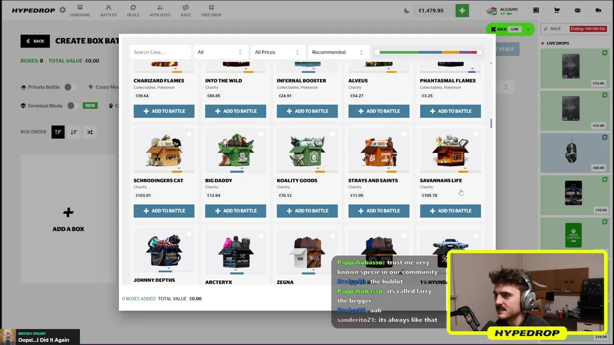
Task: Click the case list scrollbar thumb
Action: click(491, 124)
